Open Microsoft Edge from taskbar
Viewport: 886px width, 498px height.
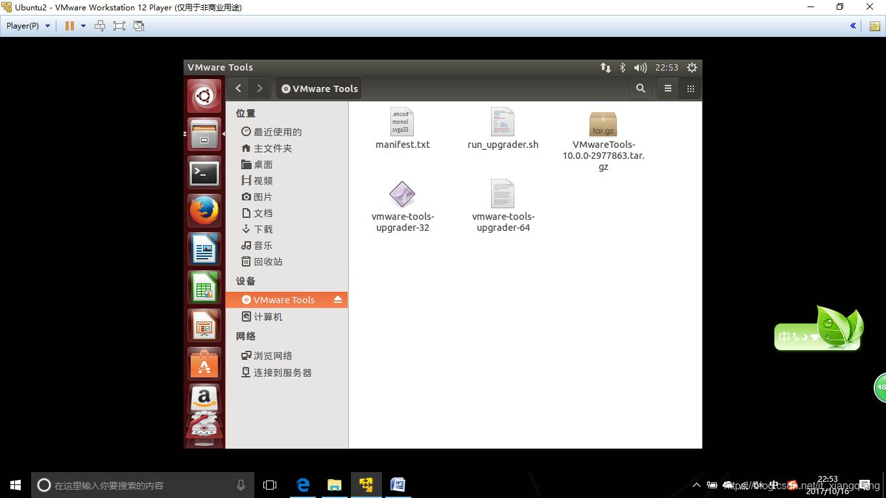coord(303,485)
